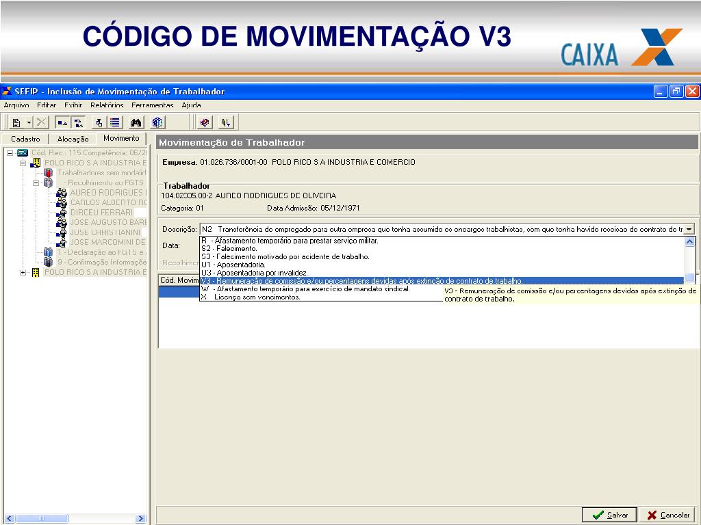Select W - Afastamento para mandato sindical option

tap(321, 289)
